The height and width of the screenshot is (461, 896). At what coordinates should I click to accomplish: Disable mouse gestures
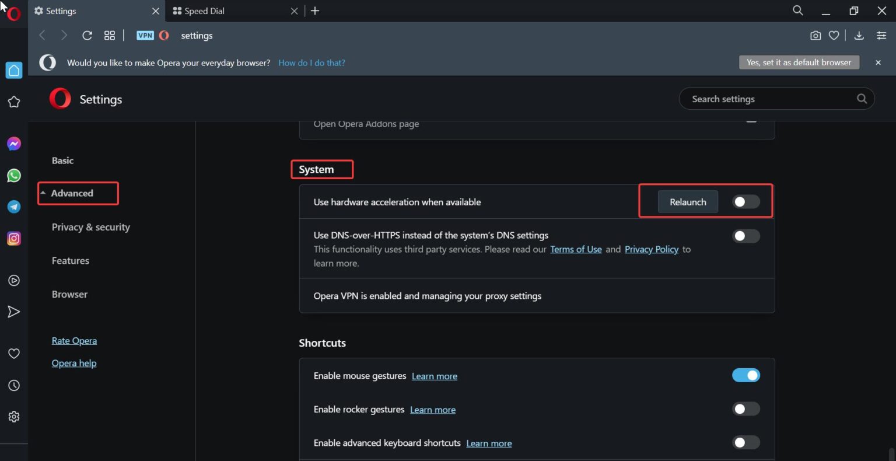746,375
